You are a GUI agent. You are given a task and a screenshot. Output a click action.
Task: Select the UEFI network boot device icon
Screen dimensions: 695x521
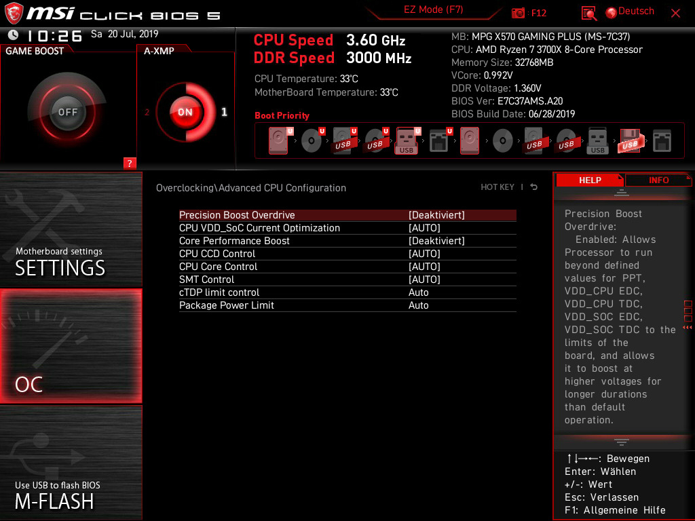(440, 141)
